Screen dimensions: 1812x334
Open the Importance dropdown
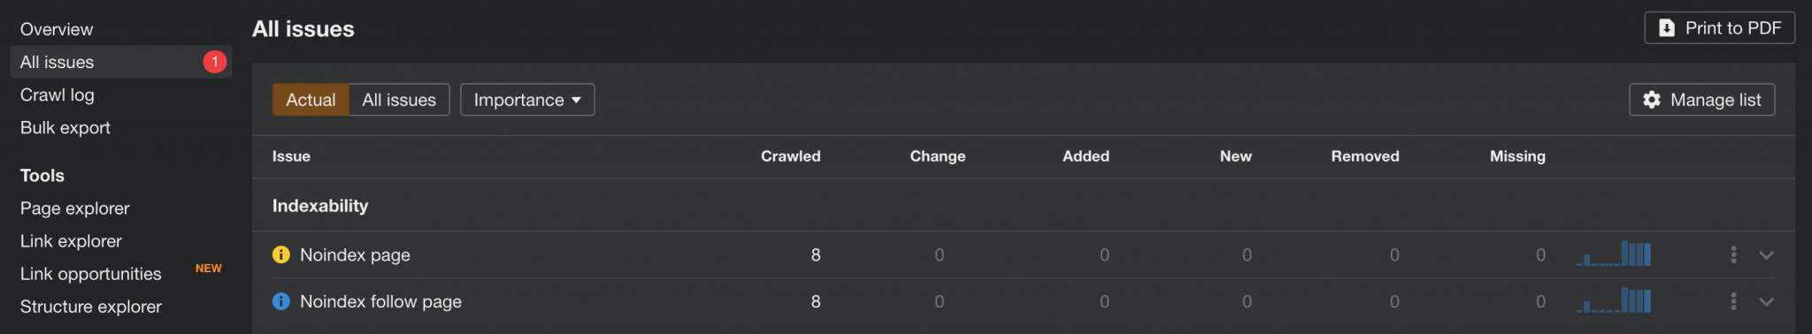coord(527,100)
